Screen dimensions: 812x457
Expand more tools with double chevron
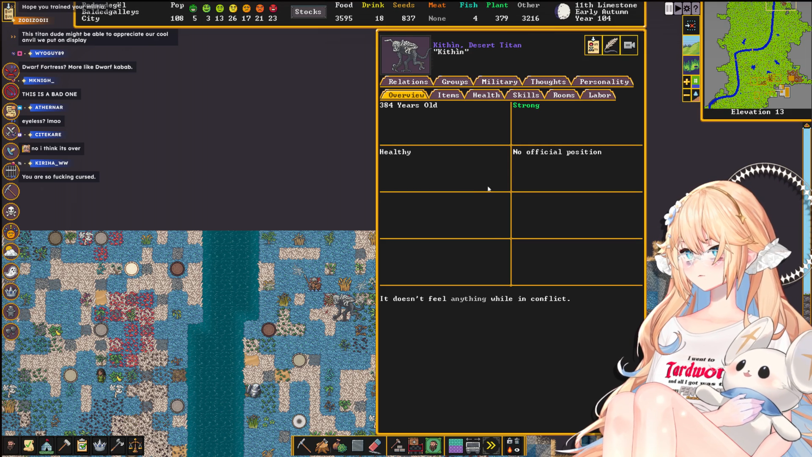[x=491, y=446]
